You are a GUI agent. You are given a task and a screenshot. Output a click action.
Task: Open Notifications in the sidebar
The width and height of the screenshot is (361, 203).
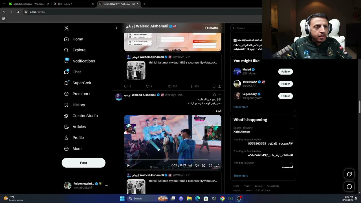point(80,61)
